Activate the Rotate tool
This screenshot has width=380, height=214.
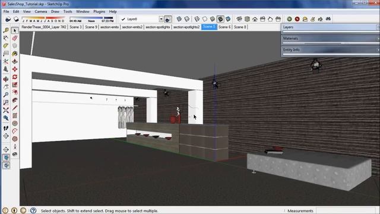15,77
